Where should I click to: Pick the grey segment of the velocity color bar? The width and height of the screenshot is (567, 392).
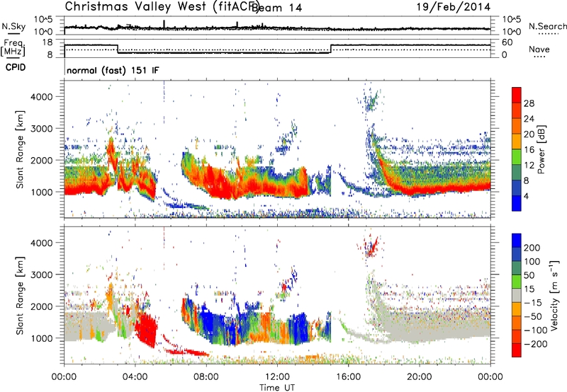517,295
